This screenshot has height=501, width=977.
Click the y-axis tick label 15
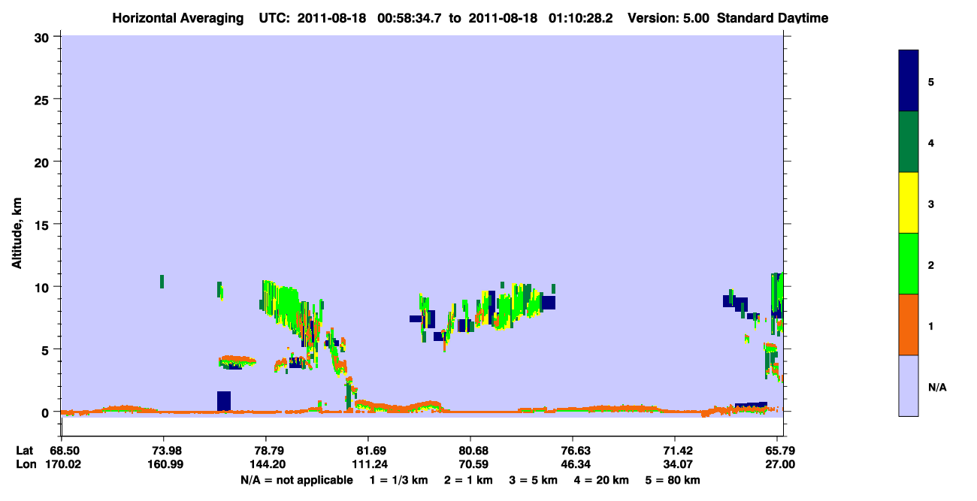pyautogui.click(x=44, y=225)
